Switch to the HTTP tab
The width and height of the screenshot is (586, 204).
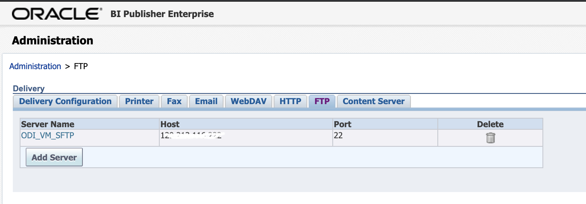click(290, 101)
